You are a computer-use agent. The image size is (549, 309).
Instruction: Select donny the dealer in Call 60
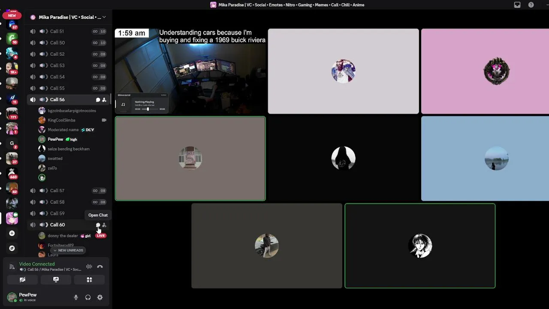point(73,236)
